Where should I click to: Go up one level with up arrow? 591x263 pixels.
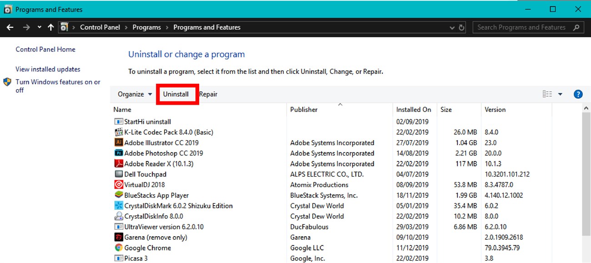pyautogui.click(x=50, y=27)
